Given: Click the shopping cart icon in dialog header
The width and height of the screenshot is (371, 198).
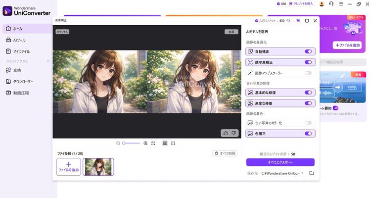Looking at the screenshot, I should 298,21.
